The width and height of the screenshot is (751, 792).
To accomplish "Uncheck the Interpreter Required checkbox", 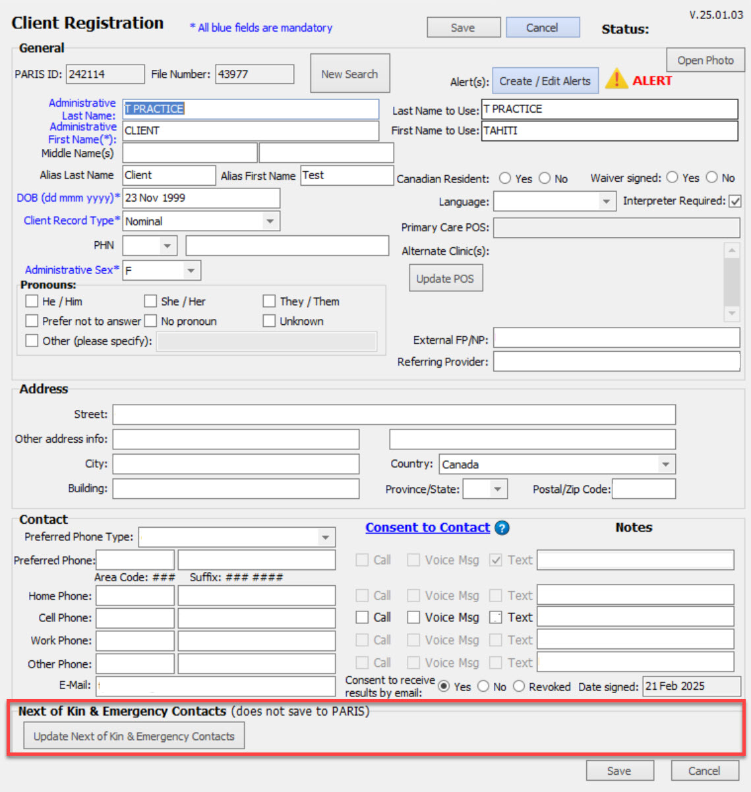I will (x=735, y=201).
